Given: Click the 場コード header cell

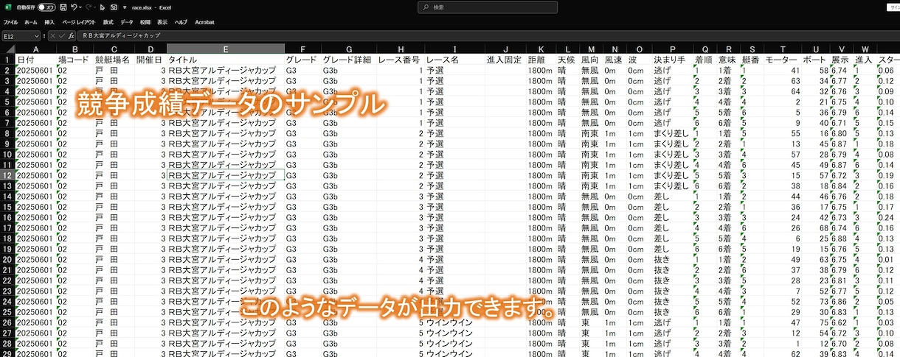Looking at the screenshot, I should click(75, 60).
